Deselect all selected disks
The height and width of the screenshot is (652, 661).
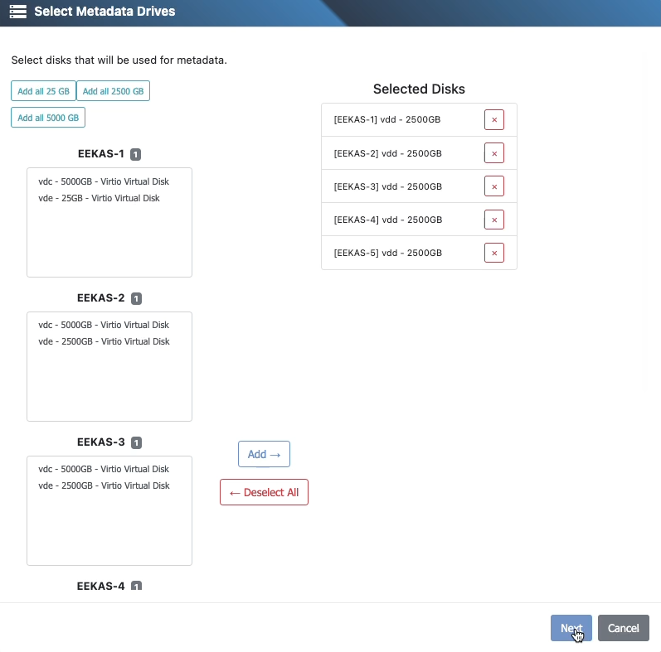[264, 492]
